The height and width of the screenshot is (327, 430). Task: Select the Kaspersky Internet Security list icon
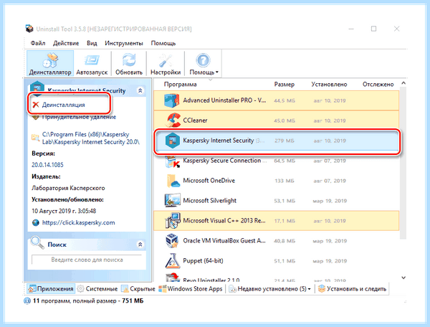173,141
